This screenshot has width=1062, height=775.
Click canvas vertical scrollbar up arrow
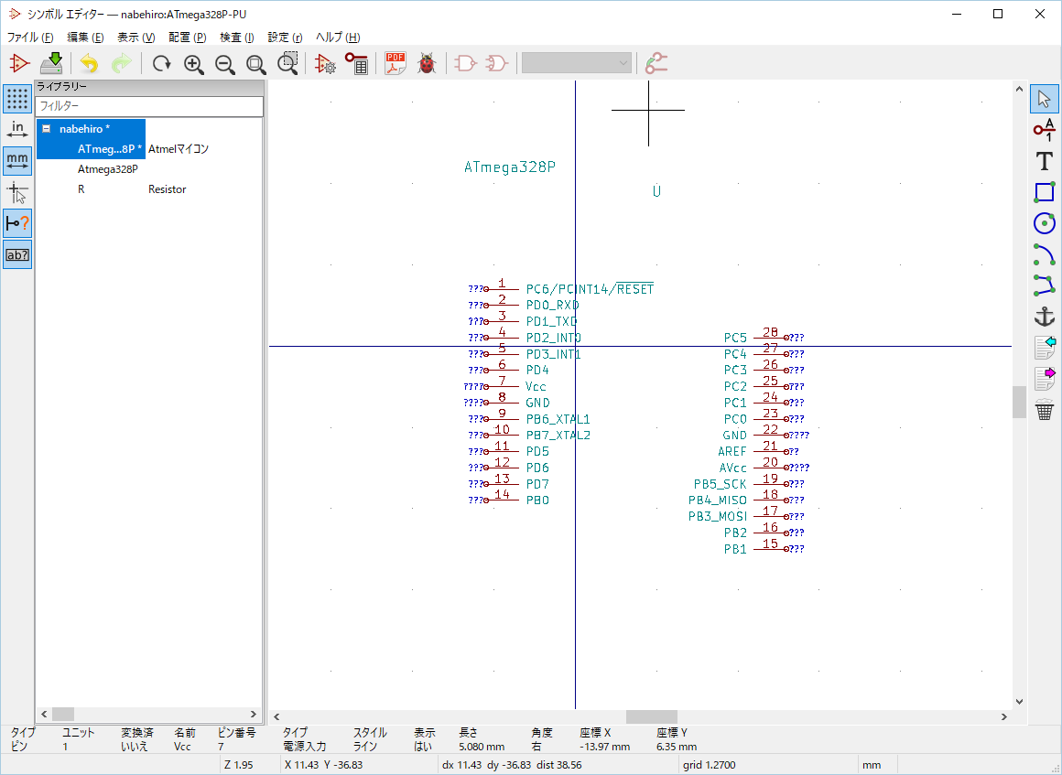coord(1019,89)
